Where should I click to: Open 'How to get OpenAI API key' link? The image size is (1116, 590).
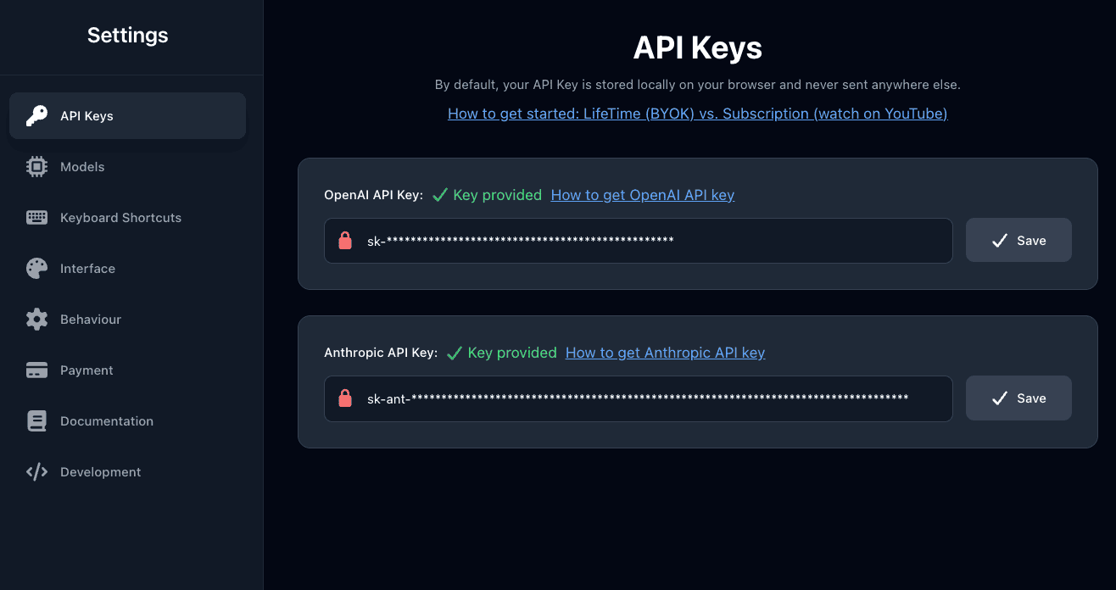pos(642,195)
